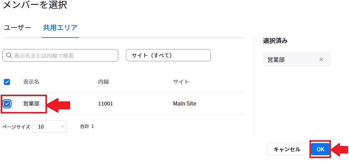Click extension number 11001
This screenshot has height=161, width=349.
click(x=106, y=104)
